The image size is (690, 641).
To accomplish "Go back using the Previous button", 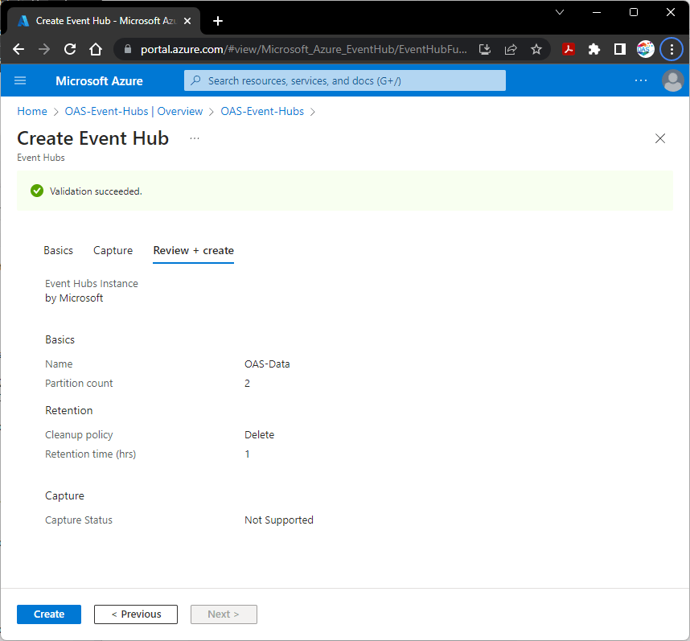I will (x=135, y=614).
